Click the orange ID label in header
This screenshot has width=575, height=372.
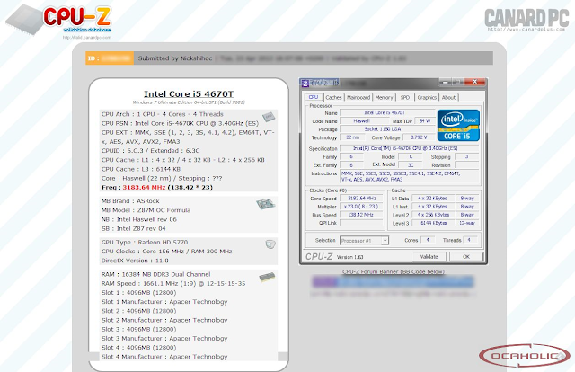[x=110, y=58]
